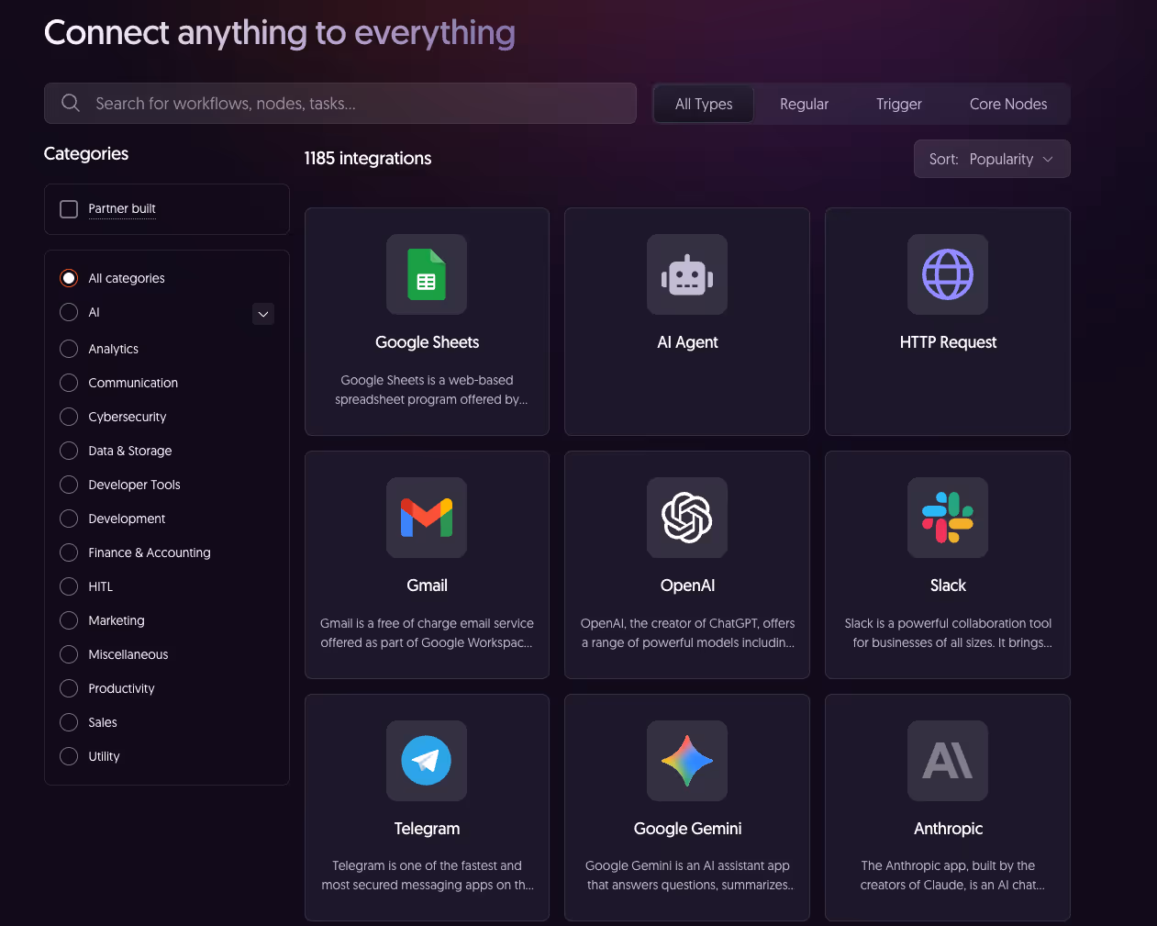
Task: Open the AI Agent title link
Action: (687, 342)
